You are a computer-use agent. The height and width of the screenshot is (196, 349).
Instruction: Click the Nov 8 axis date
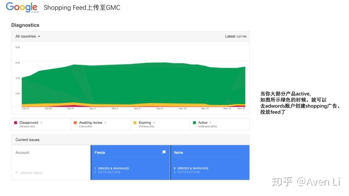pyautogui.click(x=160, y=108)
